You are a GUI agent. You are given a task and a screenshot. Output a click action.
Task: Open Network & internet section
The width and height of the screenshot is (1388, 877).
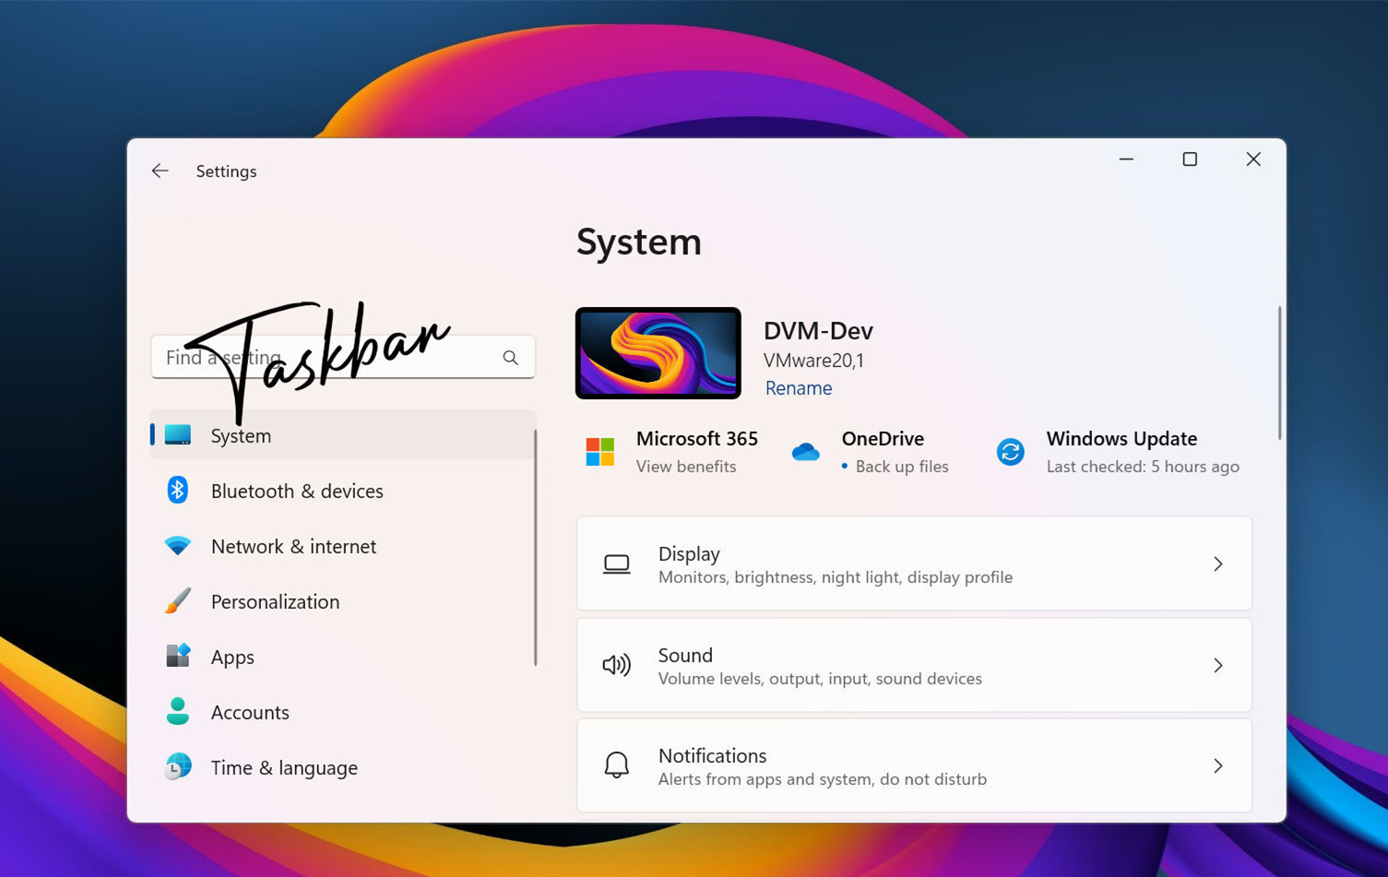[343, 546]
